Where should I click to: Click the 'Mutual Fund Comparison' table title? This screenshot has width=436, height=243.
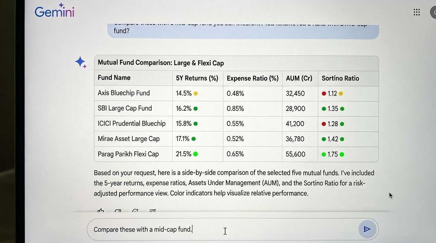161,63
